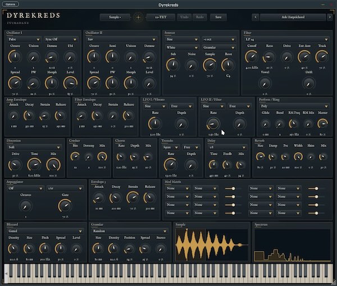Screen dimensions: 337x286
Task: Click the Oscillator I Octave knob
Action: coord(15,57)
